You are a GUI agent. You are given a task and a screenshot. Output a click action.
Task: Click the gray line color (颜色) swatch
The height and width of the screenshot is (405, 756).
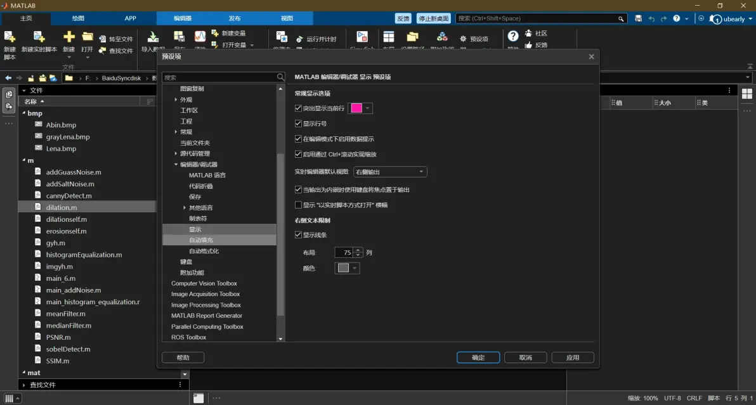[x=343, y=268]
